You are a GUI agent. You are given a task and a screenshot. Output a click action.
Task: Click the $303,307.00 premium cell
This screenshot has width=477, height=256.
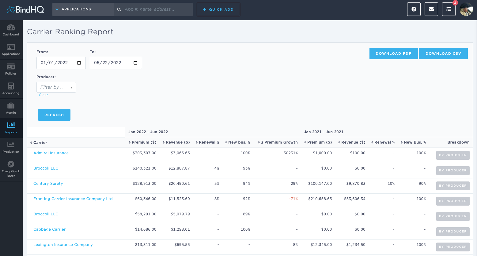tap(144, 153)
